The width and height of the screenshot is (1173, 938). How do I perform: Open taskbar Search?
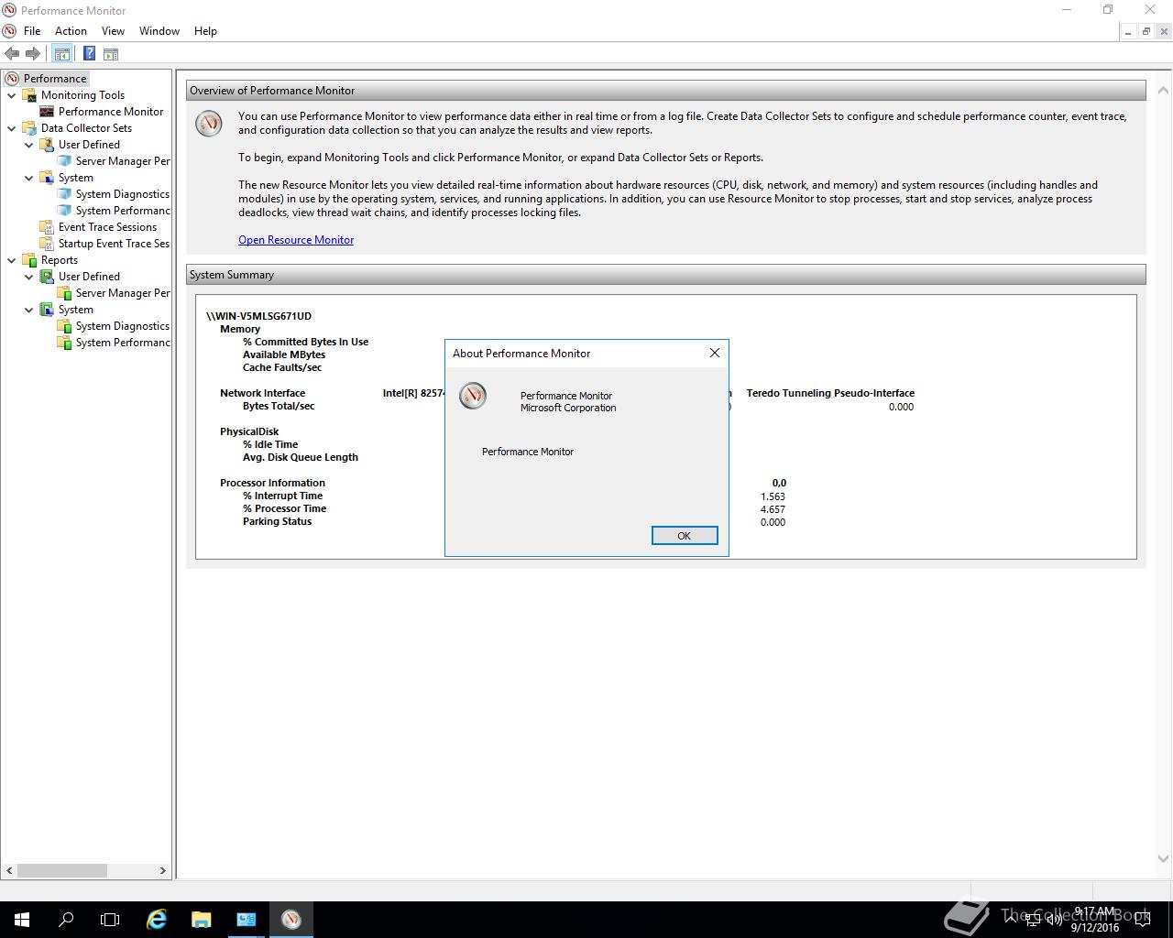click(66, 920)
